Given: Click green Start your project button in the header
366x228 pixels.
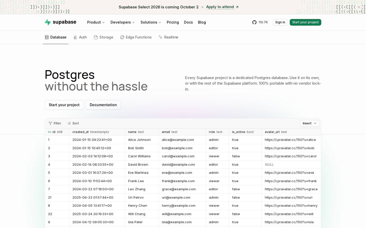Looking at the screenshot, I should point(305,22).
